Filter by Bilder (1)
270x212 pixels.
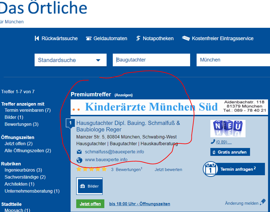pos(14,117)
